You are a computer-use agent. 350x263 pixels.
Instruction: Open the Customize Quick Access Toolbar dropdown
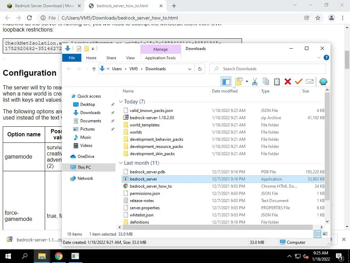pyautogui.click(x=93, y=49)
